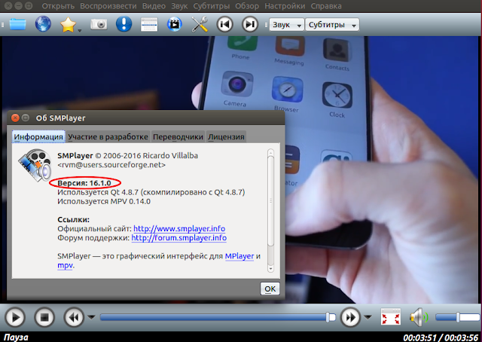Click the Используется MPV 0.14.0 line
Image resolution: width=482 pixels, height=342 pixels.
(104, 201)
